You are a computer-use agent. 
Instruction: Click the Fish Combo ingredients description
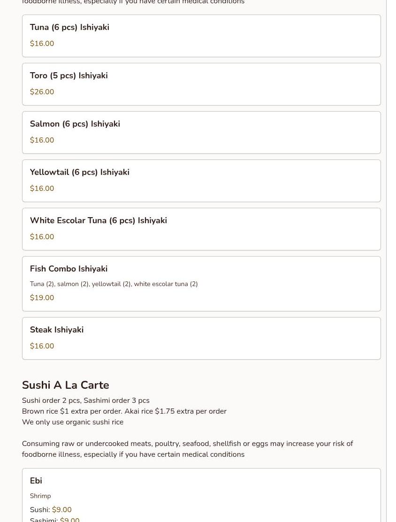[x=114, y=284]
